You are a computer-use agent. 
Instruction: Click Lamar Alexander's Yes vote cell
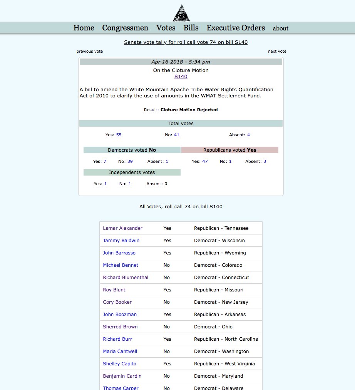167,228
